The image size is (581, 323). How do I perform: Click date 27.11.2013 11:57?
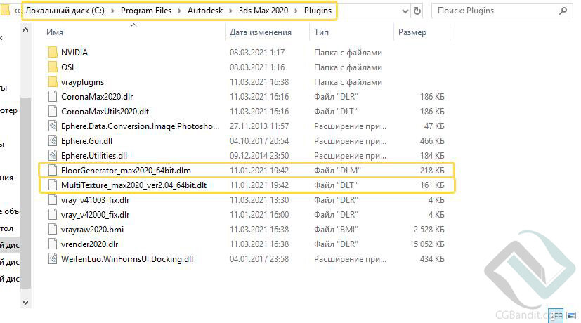coord(259,126)
